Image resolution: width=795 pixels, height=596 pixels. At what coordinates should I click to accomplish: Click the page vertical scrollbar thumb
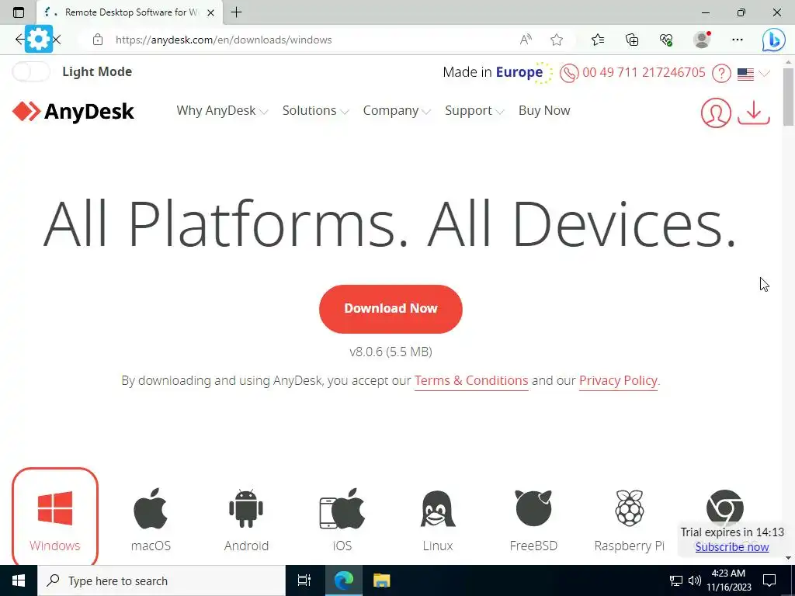pos(789,96)
